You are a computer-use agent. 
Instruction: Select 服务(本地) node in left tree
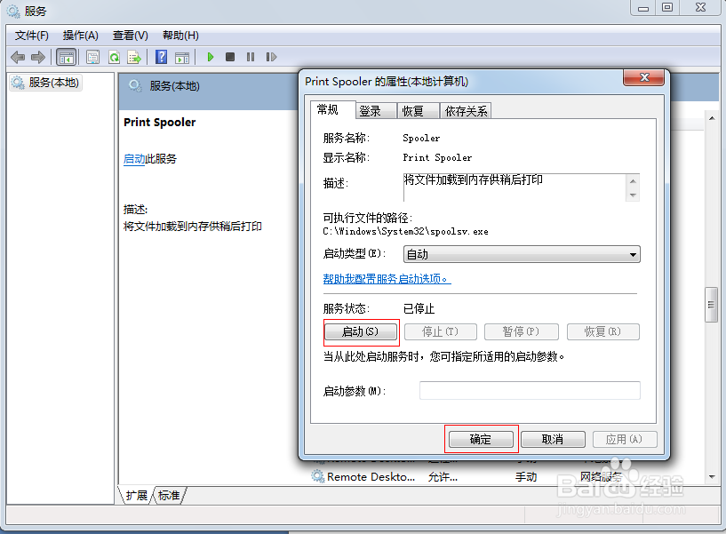[45, 83]
